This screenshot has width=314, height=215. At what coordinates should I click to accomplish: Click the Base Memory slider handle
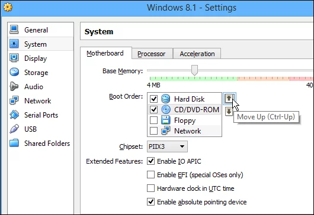pyautogui.click(x=194, y=70)
